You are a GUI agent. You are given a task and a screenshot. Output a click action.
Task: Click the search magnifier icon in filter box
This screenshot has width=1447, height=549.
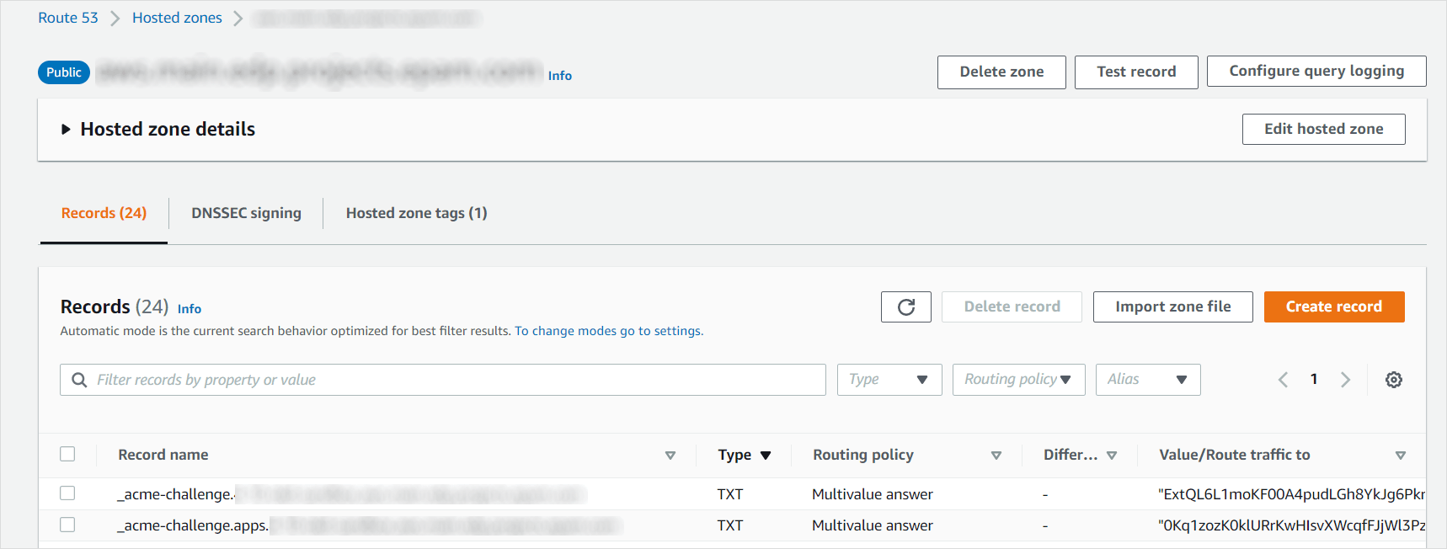click(79, 380)
